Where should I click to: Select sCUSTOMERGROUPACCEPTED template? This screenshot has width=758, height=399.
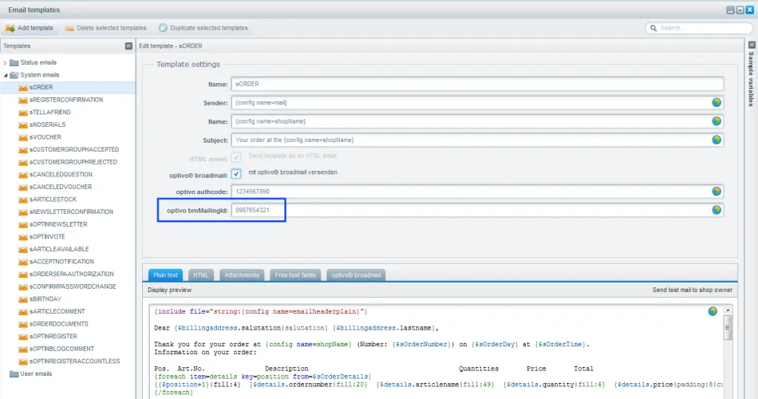click(74, 150)
